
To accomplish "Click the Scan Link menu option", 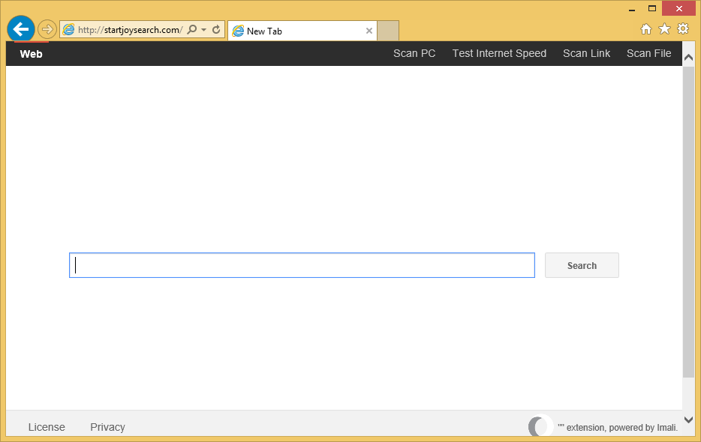I will (x=586, y=53).
